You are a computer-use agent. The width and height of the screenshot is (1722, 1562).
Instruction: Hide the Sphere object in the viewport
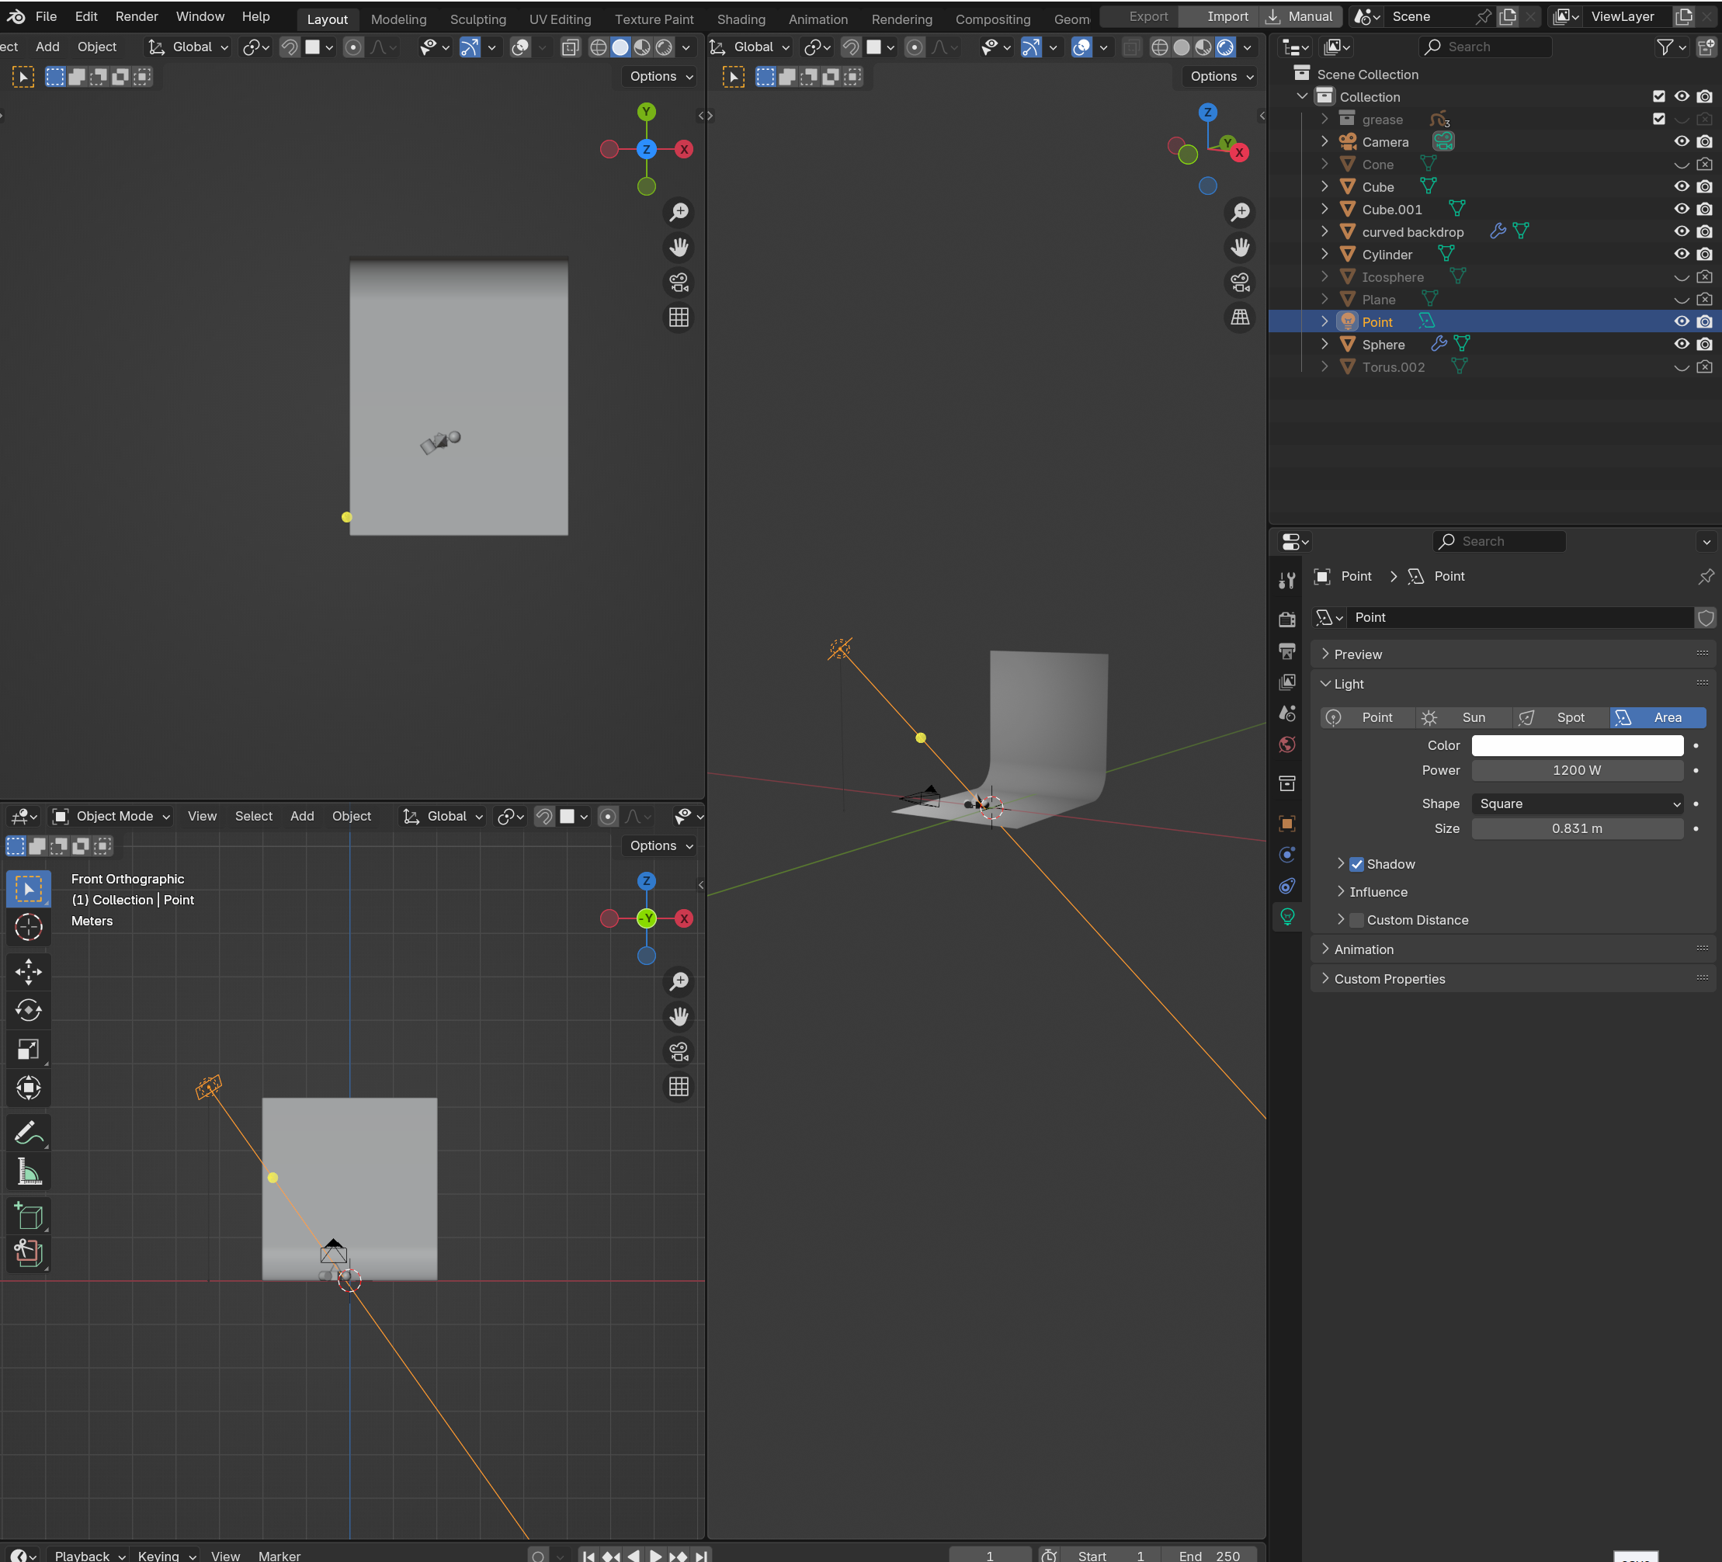(1681, 344)
